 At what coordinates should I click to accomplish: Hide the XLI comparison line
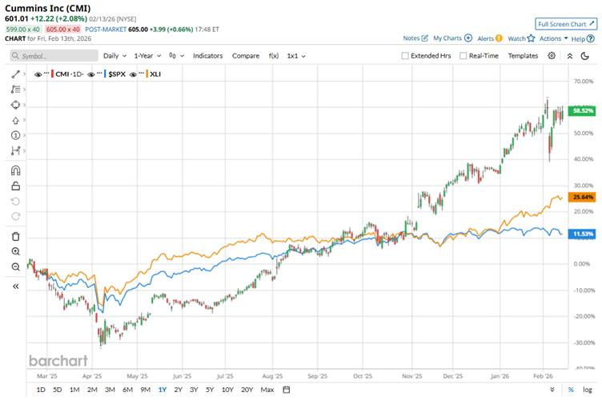click(133, 74)
